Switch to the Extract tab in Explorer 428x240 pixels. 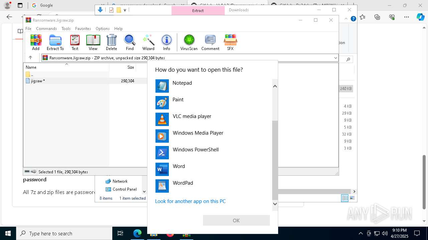(x=198, y=11)
